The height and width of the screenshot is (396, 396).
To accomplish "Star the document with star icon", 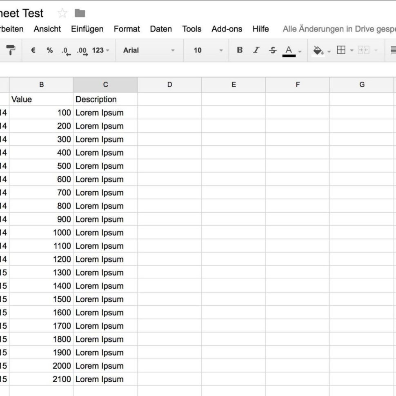I will point(62,13).
